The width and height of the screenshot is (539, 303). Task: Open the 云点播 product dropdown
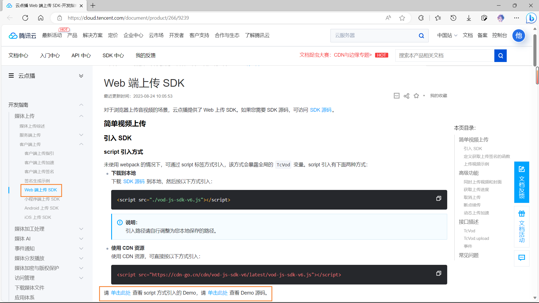81,76
